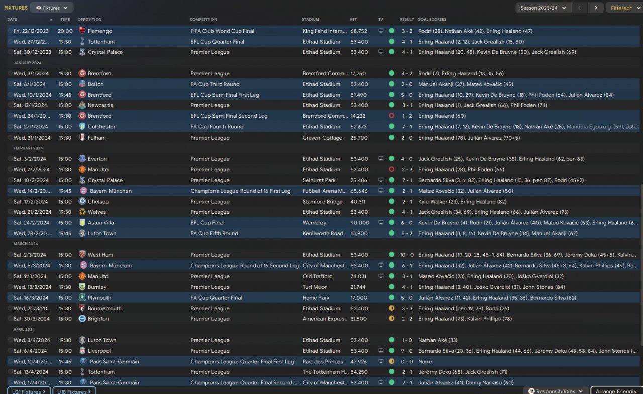
Task: Open the FIFA Club World Cup Final competition link
Action: pyautogui.click(x=223, y=31)
